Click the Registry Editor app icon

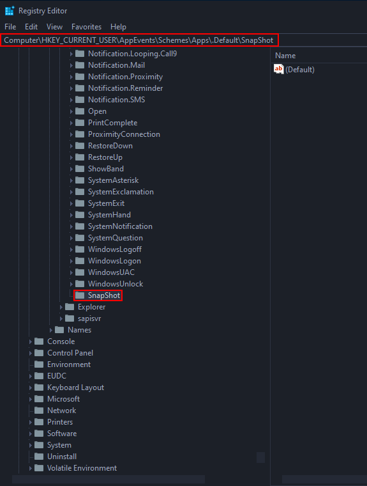pyautogui.click(x=10, y=11)
